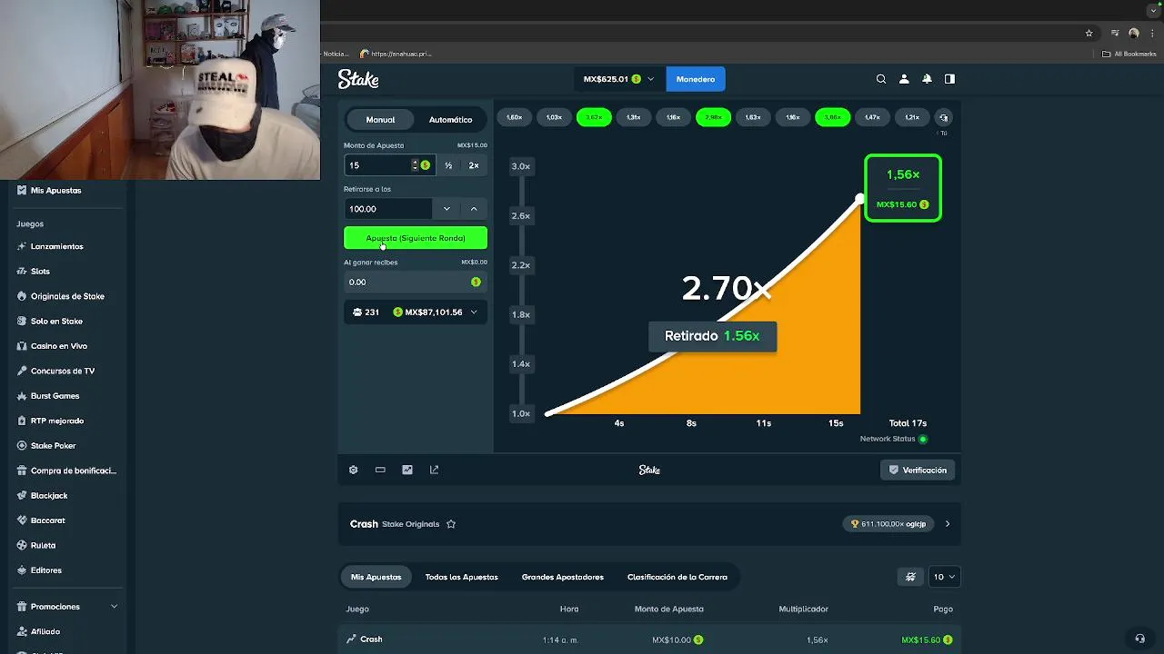Screen dimensions: 1164x654
Task: Click the 3.62x previous crash chip
Action: [x=594, y=117]
